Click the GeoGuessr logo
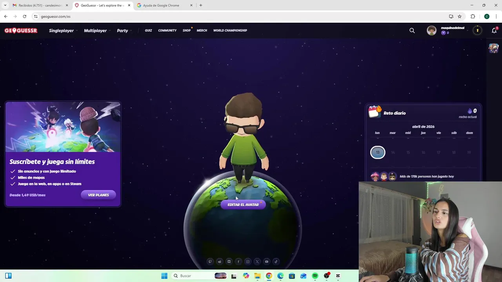Viewport: 502px width, 282px height. point(21,31)
